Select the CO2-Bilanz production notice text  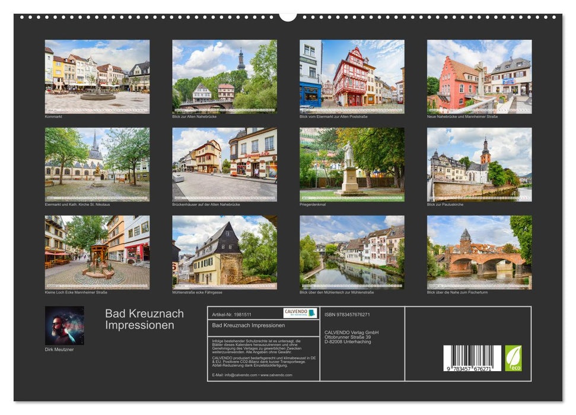pyautogui.click(x=261, y=360)
